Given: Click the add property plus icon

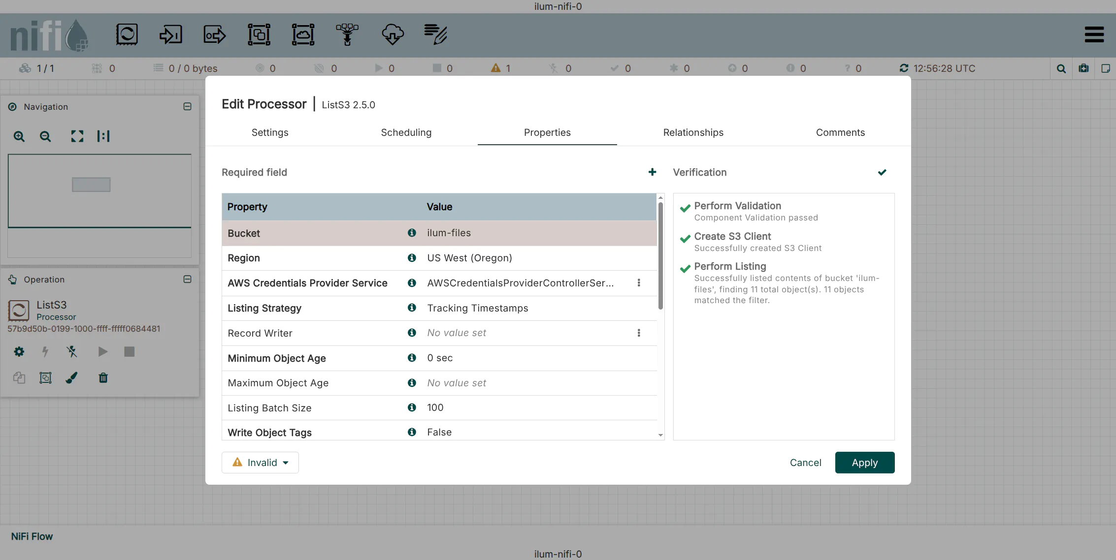Looking at the screenshot, I should pyautogui.click(x=652, y=172).
